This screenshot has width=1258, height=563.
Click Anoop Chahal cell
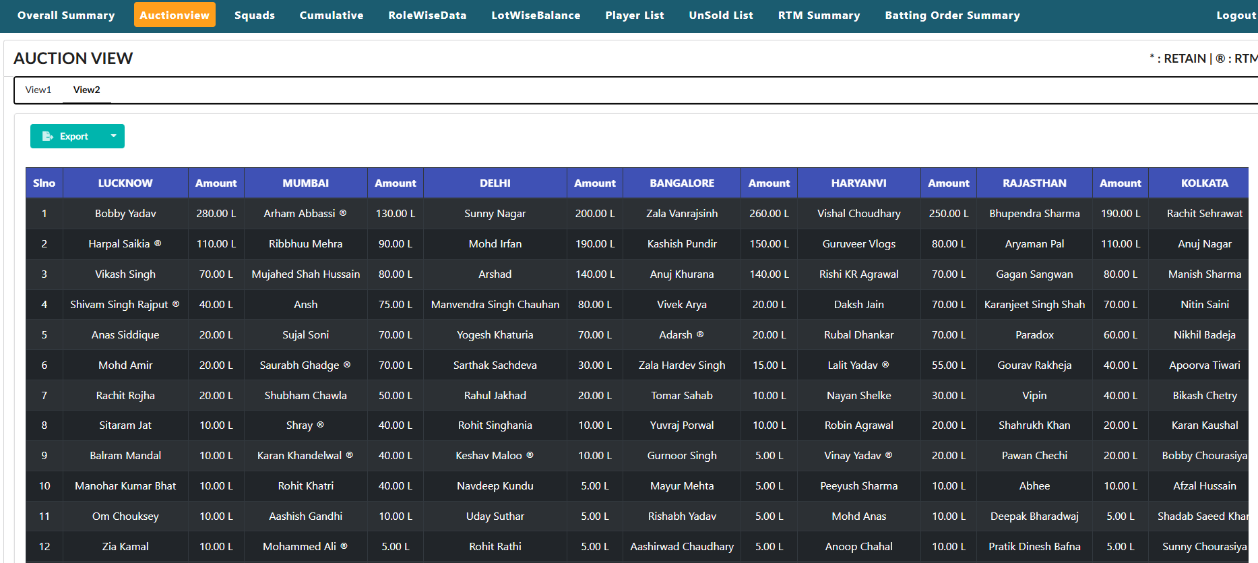click(x=859, y=546)
